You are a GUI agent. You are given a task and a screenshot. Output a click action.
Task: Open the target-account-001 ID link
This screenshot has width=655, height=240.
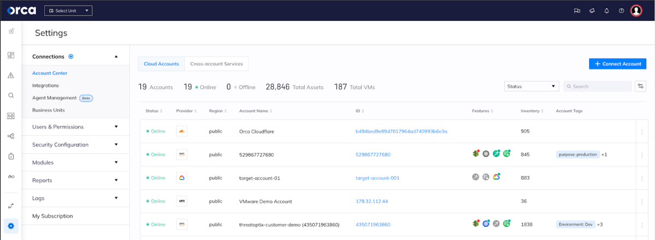click(x=377, y=178)
